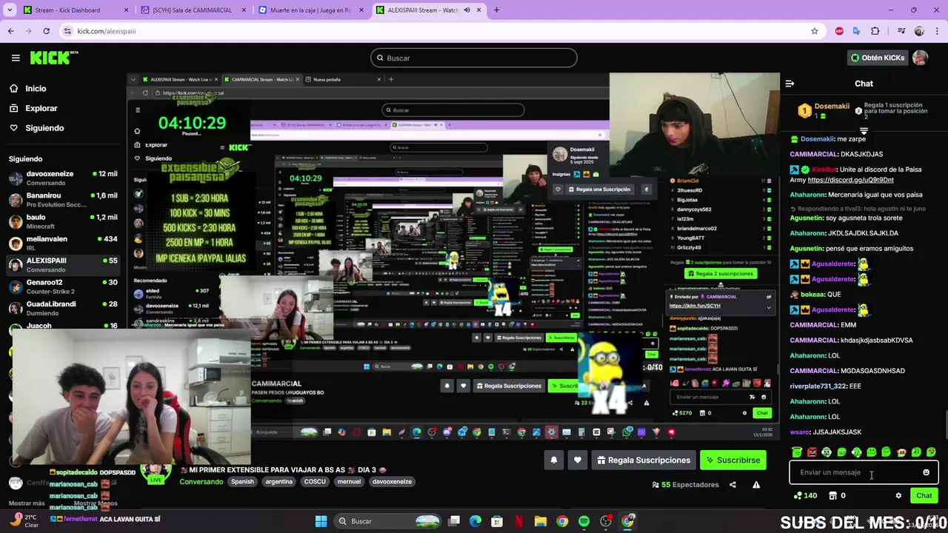Screen dimensions: 948x533
Task: Switch to Sala de CAMIMARCIAL tab
Action: click(193, 10)
